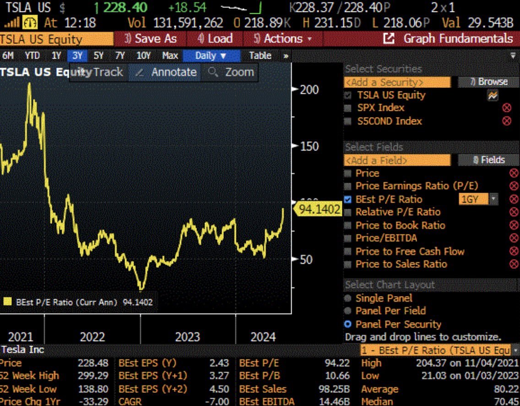
Task: Open the 1GY period dropdown for BEst P/E
Action: click(493, 199)
